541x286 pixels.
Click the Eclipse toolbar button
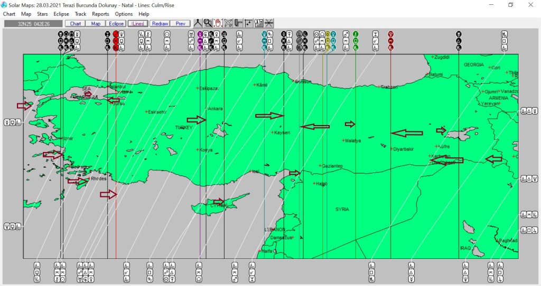pyautogui.click(x=116, y=24)
